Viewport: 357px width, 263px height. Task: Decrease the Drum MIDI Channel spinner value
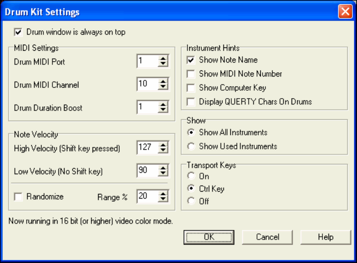(163, 88)
